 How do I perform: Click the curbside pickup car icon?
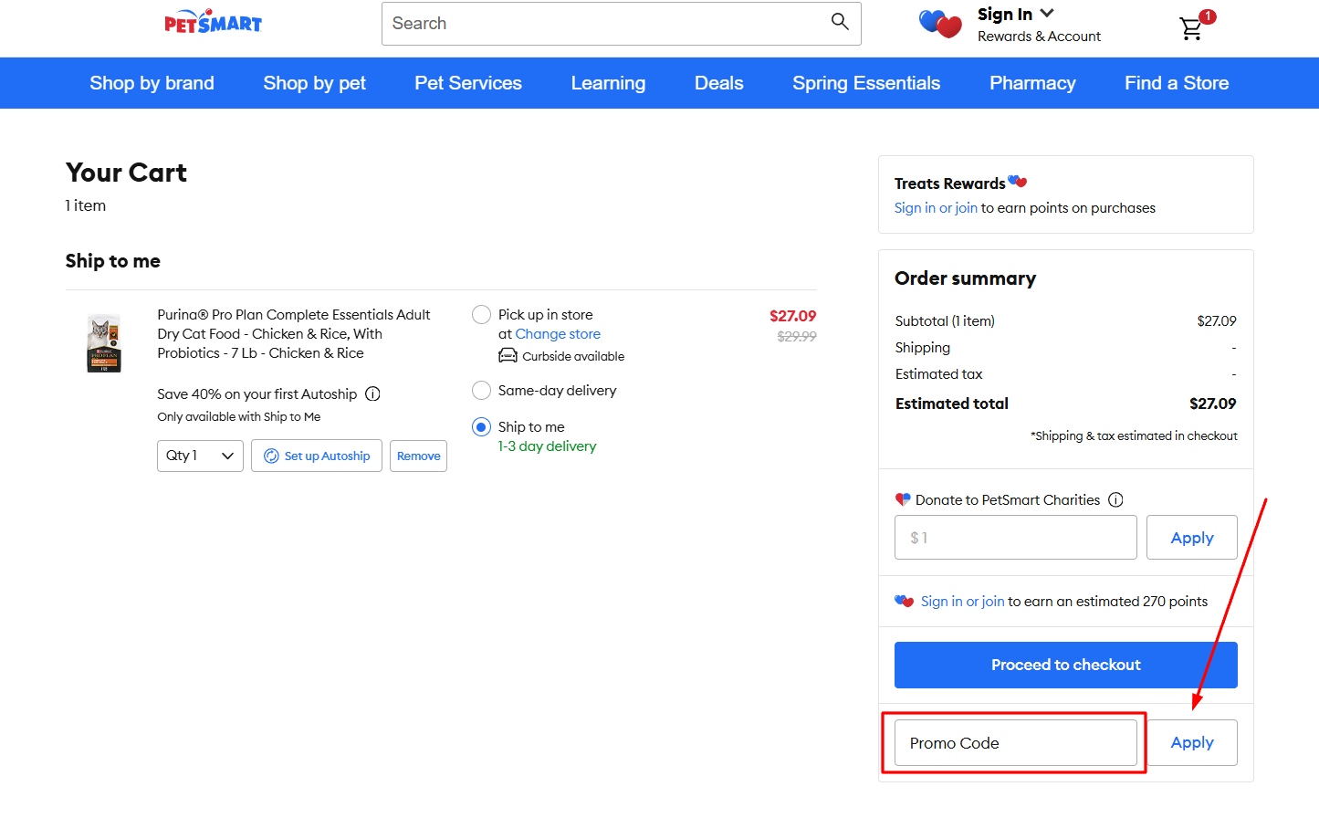pyautogui.click(x=508, y=355)
